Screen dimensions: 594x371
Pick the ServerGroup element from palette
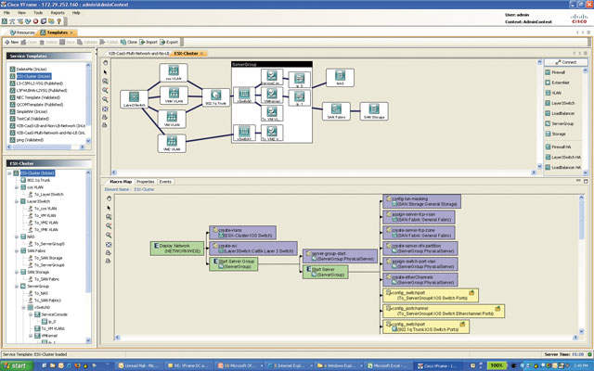click(x=560, y=123)
